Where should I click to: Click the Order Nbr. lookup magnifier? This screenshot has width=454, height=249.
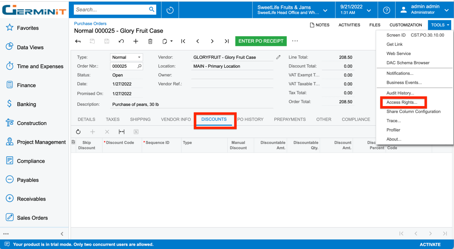tap(139, 66)
